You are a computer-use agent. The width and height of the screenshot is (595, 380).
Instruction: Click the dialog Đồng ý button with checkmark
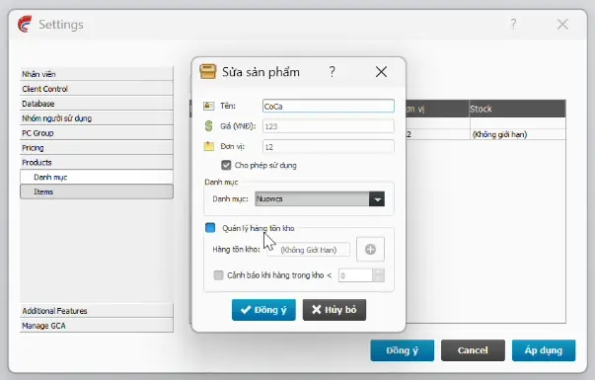tap(263, 310)
